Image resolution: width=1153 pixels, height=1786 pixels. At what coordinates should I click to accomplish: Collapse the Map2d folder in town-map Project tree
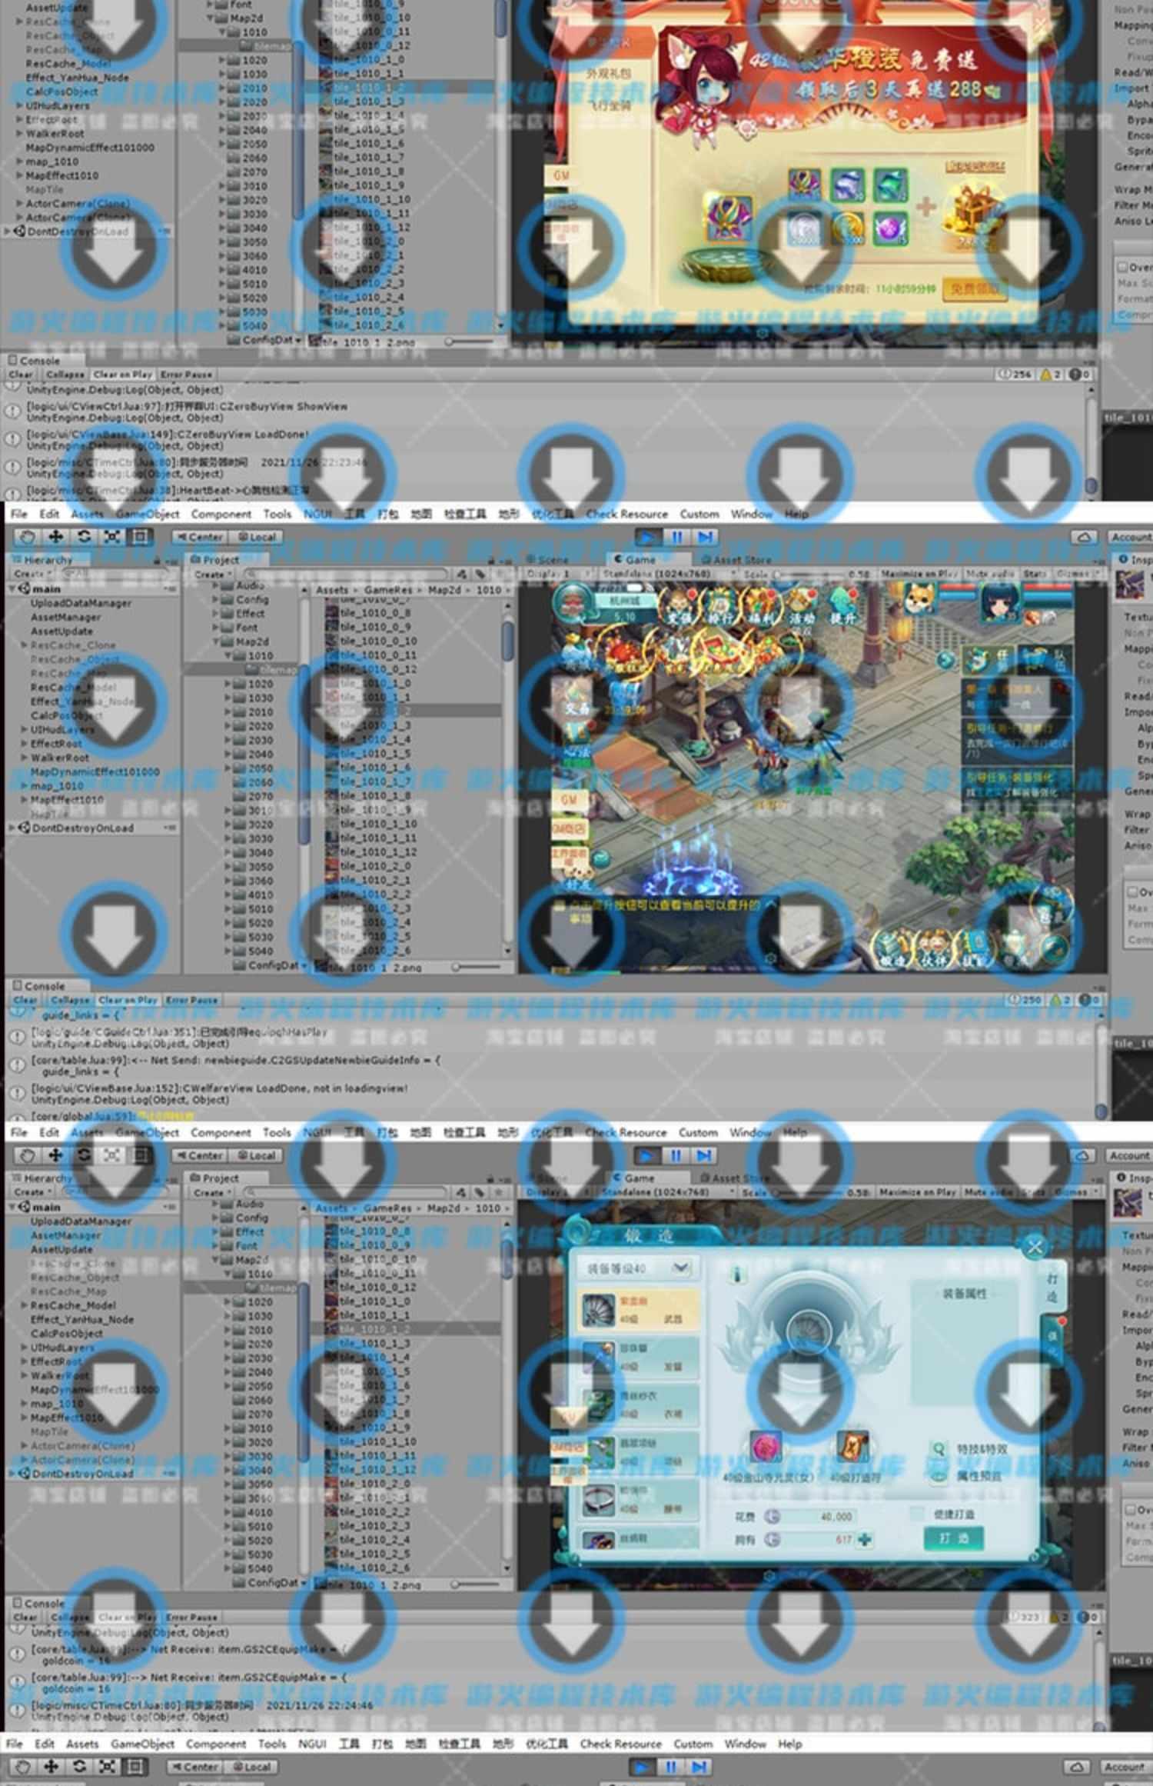pyautogui.click(x=216, y=641)
